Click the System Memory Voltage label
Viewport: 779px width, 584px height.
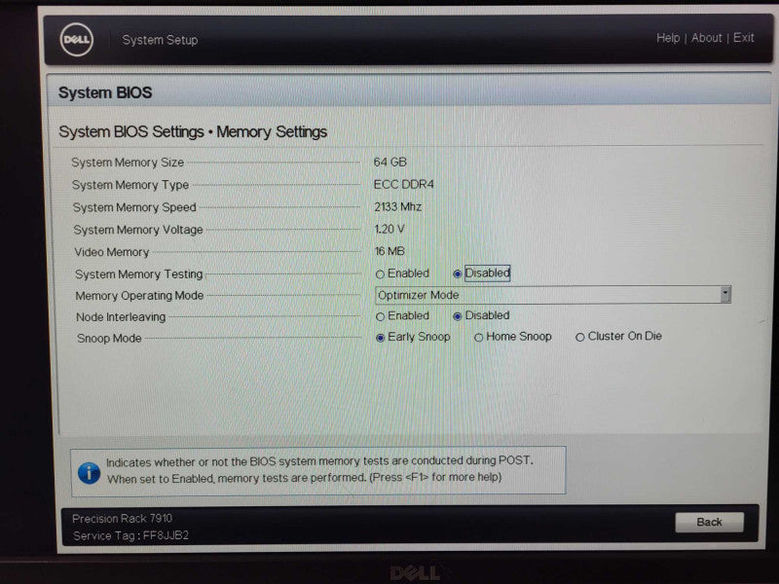[x=138, y=230]
